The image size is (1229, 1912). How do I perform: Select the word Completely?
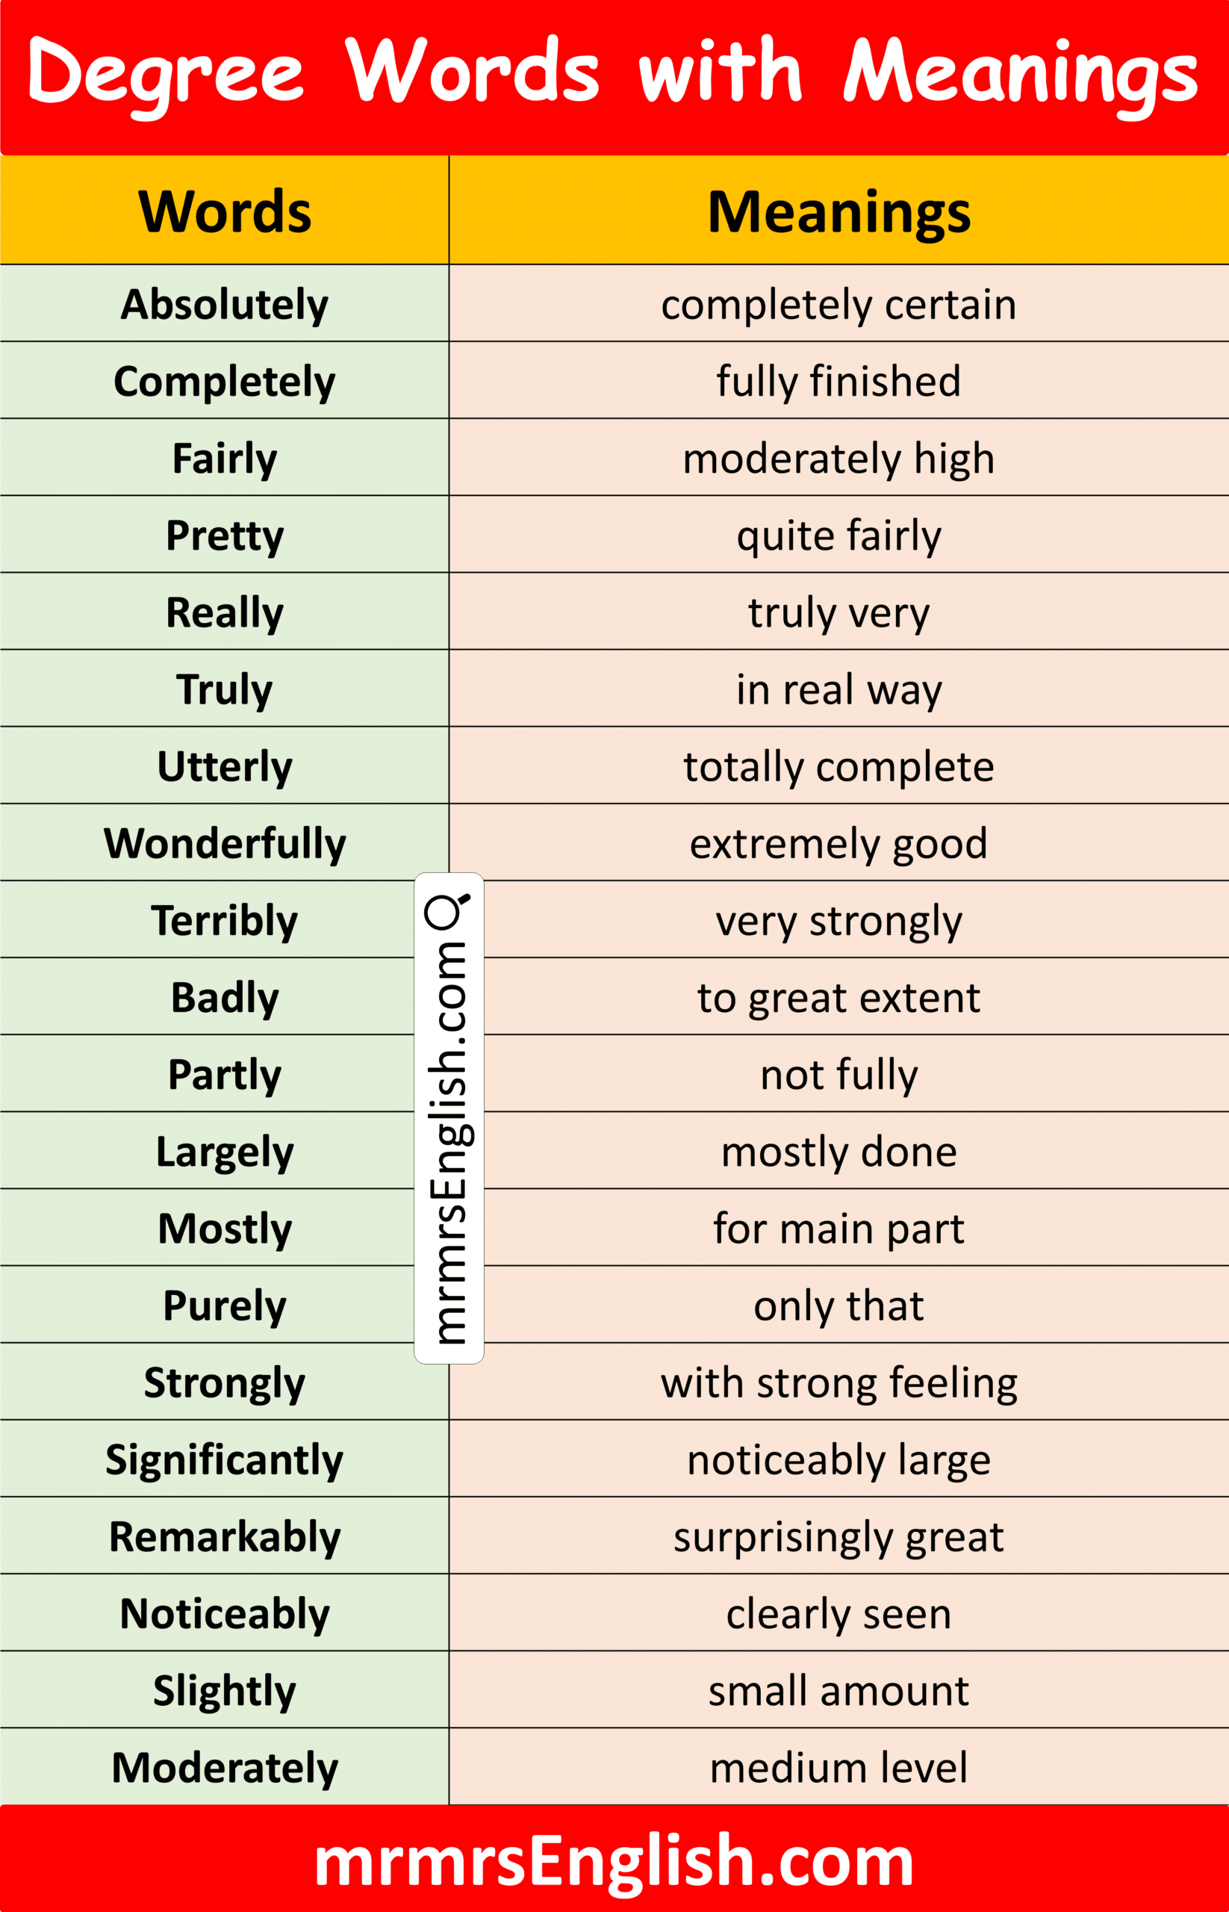click(224, 382)
